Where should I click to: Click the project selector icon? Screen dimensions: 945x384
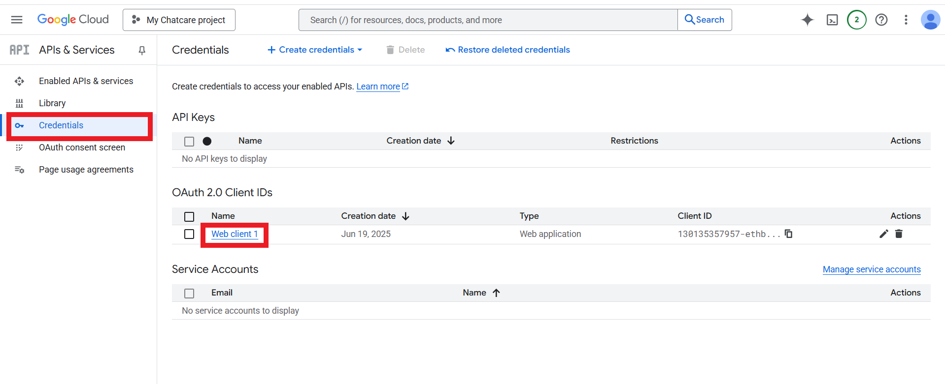click(136, 20)
